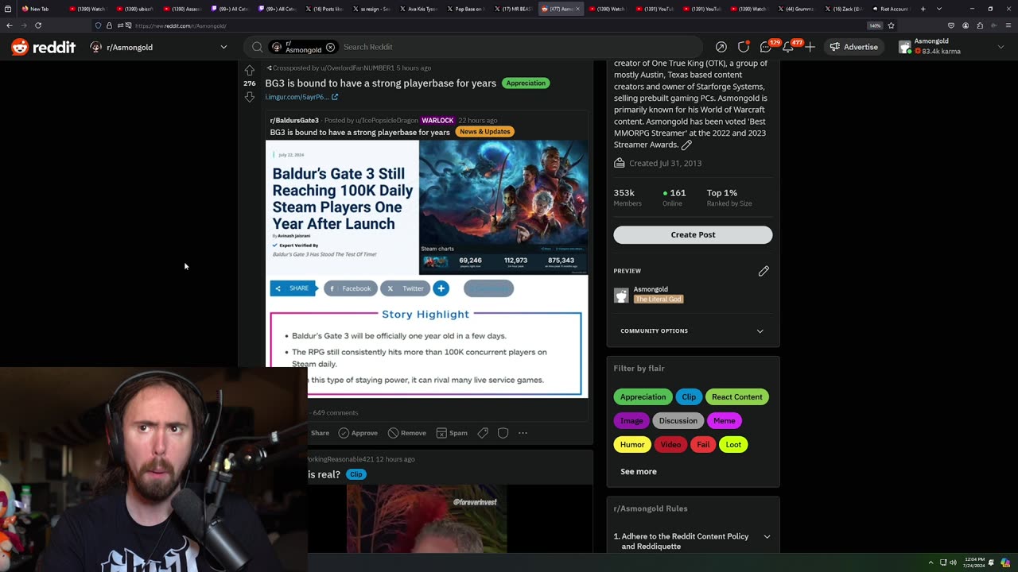Expand the user account dropdown

[x=1000, y=47]
